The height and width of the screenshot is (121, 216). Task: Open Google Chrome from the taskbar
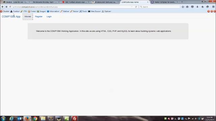(35, 118)
